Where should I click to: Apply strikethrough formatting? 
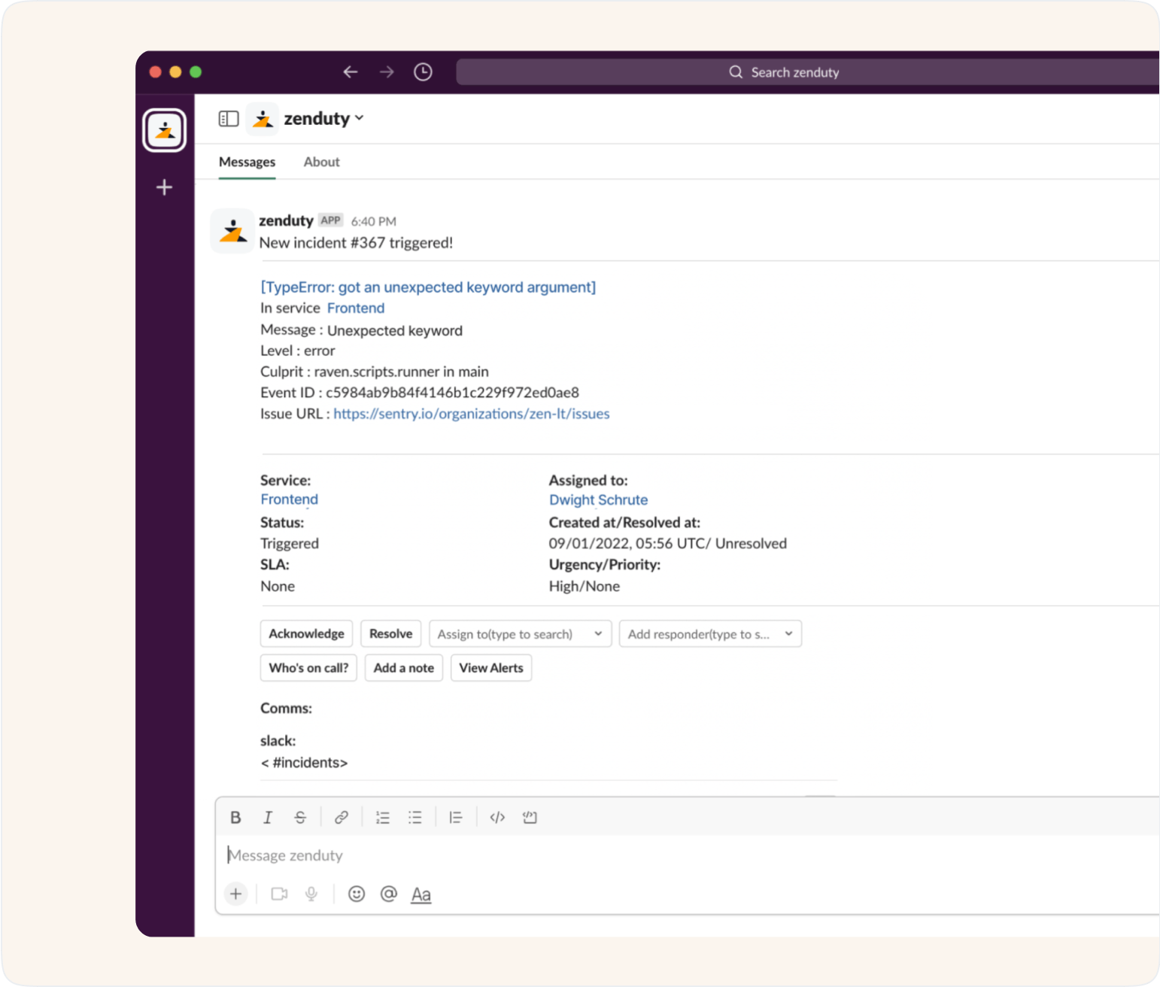(301, 817)
